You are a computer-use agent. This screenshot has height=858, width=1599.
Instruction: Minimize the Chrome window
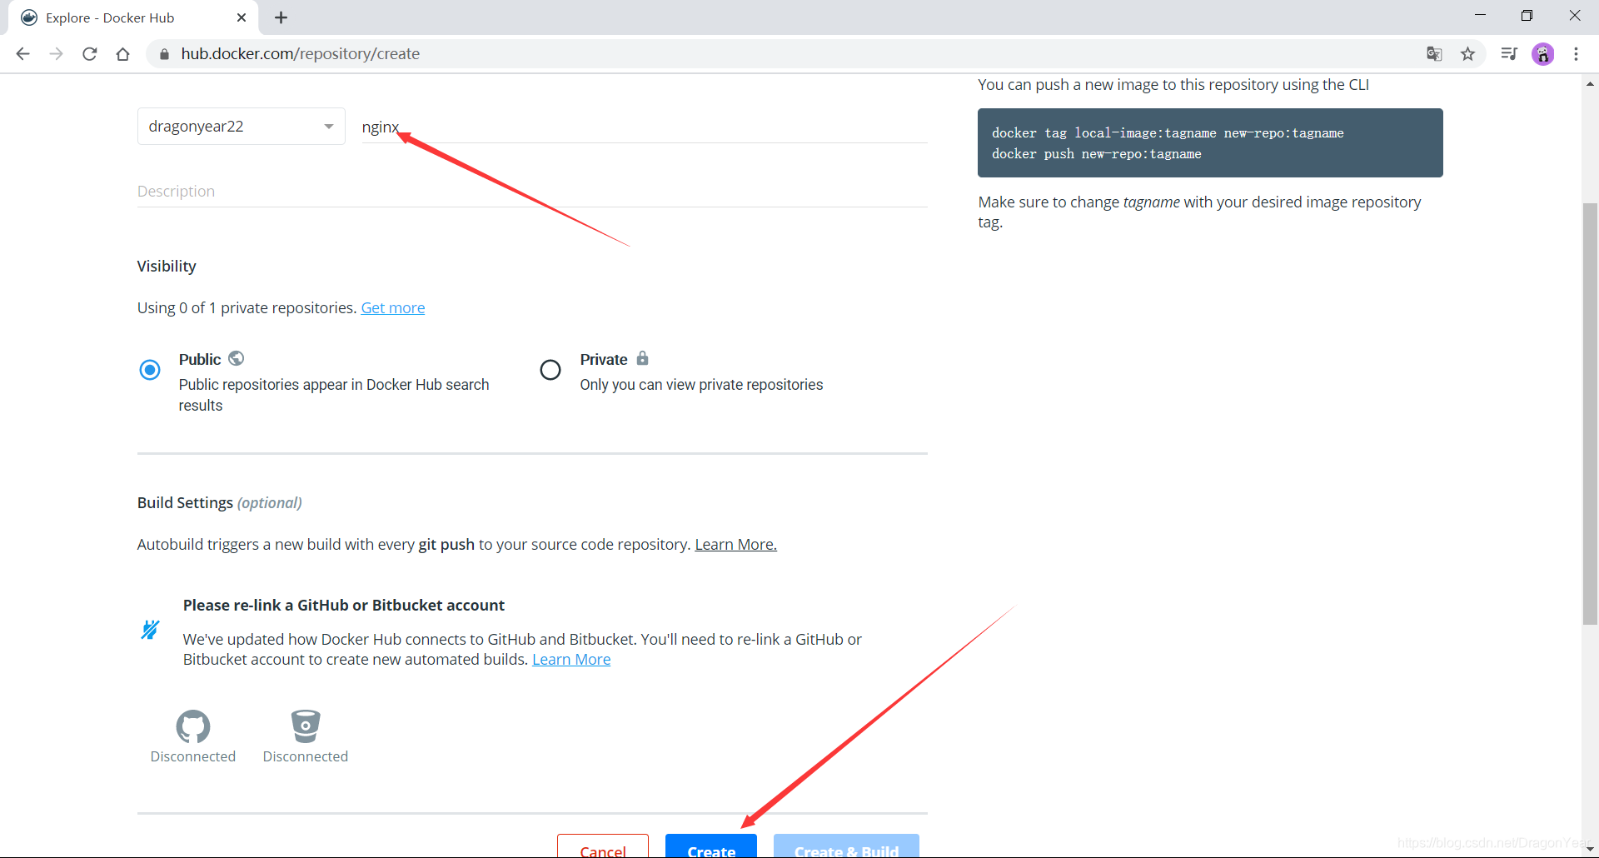1480,15
